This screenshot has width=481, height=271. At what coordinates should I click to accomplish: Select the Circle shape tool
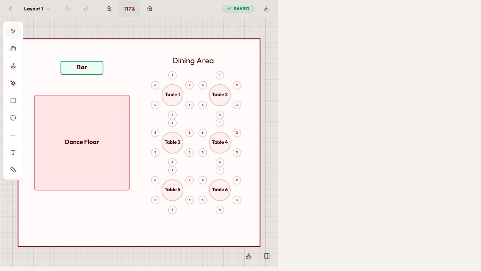(13, 118)
